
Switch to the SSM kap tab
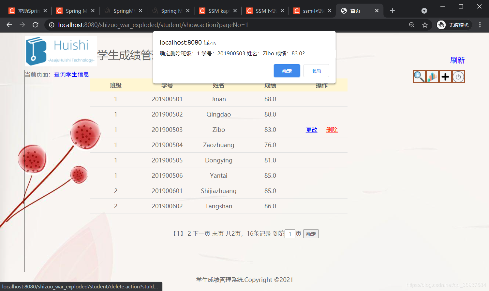point(218,11)
